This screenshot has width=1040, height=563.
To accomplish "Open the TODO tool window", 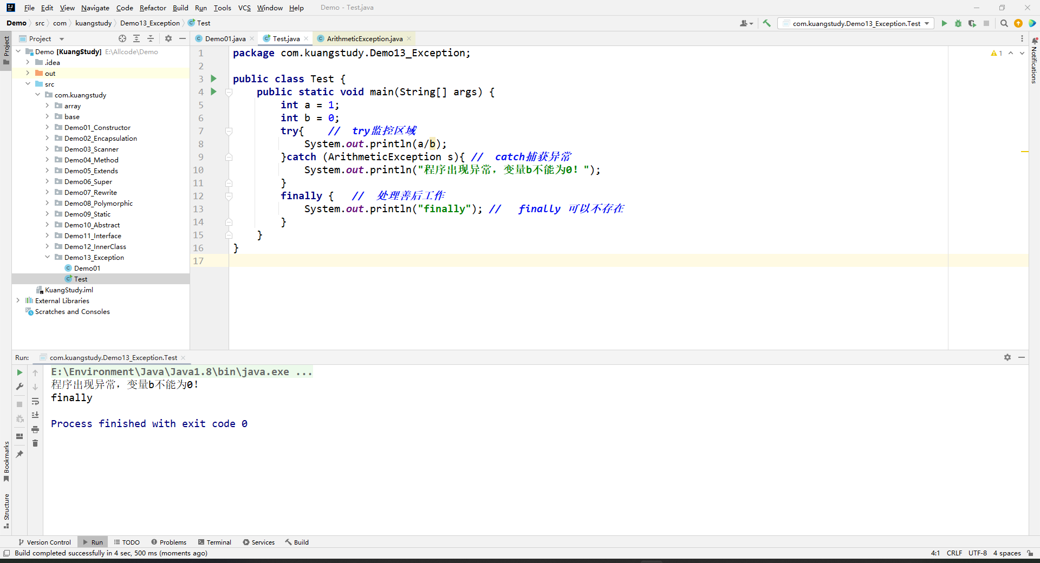I will (127, 542).
